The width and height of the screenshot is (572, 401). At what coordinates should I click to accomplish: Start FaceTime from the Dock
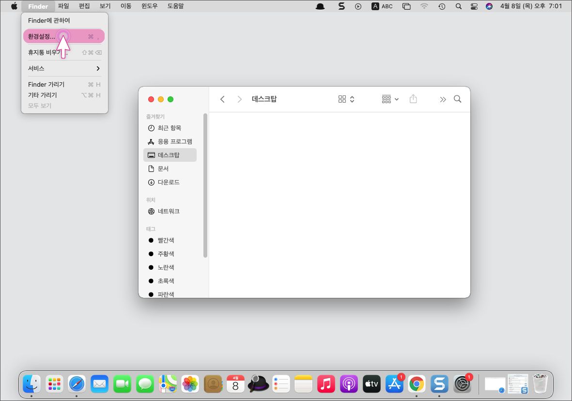[122, 384]
